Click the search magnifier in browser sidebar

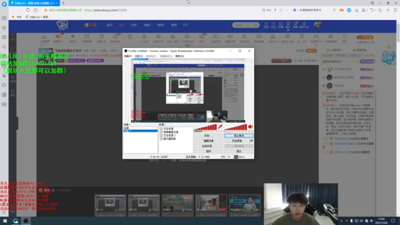pos(4,47)
